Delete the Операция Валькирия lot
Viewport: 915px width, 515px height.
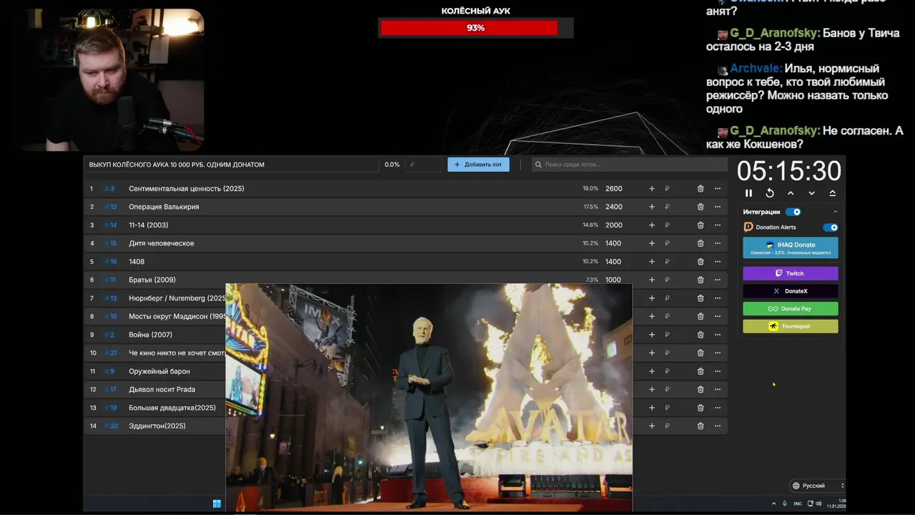701,207
